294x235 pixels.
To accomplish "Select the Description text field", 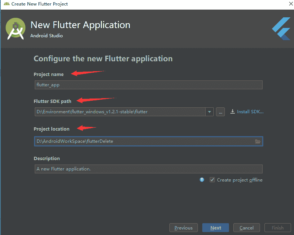I will (148, 169).
